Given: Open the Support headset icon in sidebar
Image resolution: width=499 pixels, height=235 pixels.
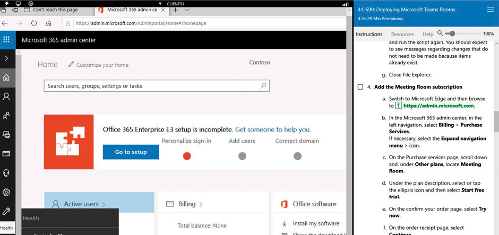Looking at the screenshot, I should [6, 173].
